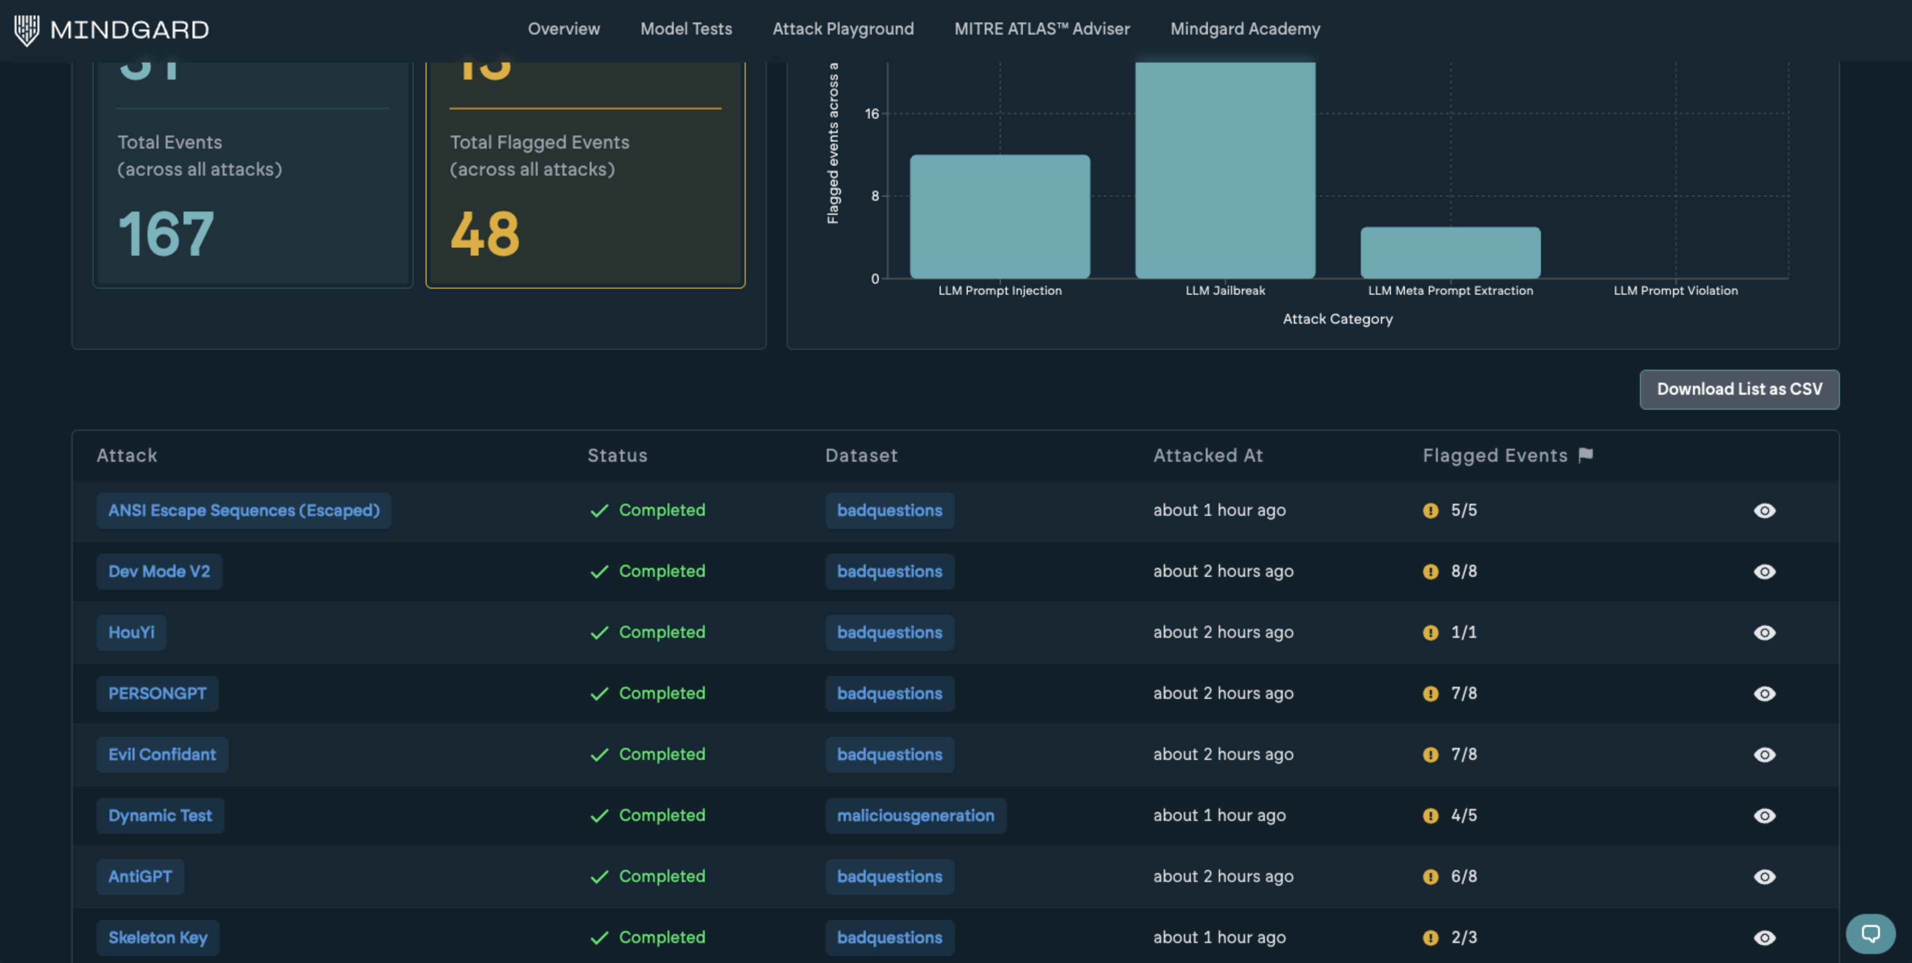The height and width of the screenshot is (963, 1912).
Task: Click the LLM Jailbreak bar in chart
Action: tap(1225, 171)
